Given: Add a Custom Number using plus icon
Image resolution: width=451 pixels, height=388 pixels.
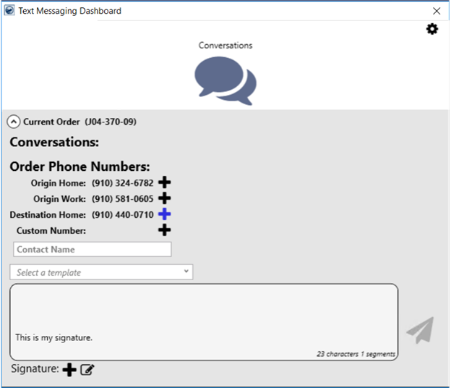Looking at the screenshot, I should pos(165,230).
